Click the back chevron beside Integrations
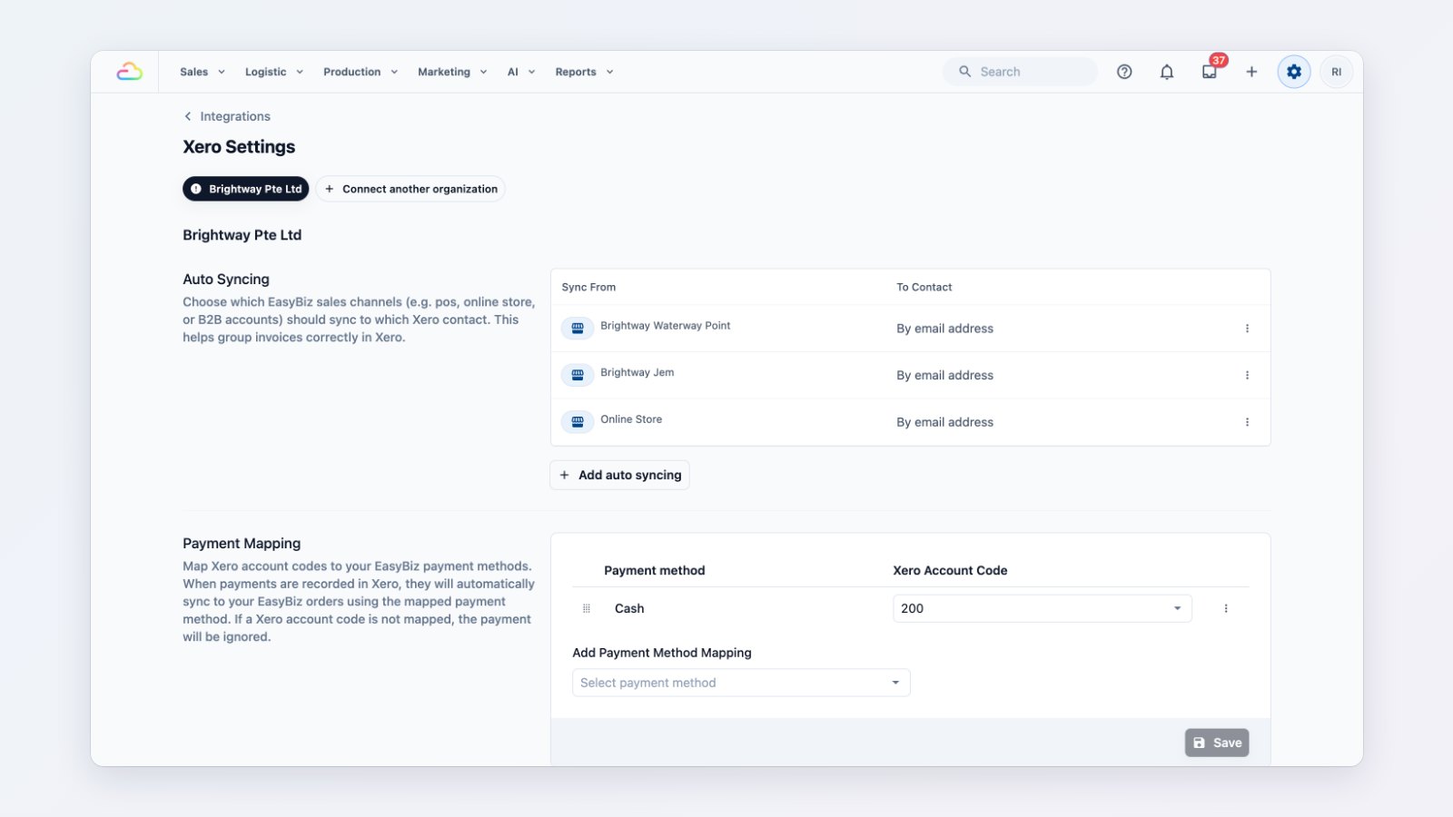The image size is (1453, 817). point(188,116)
